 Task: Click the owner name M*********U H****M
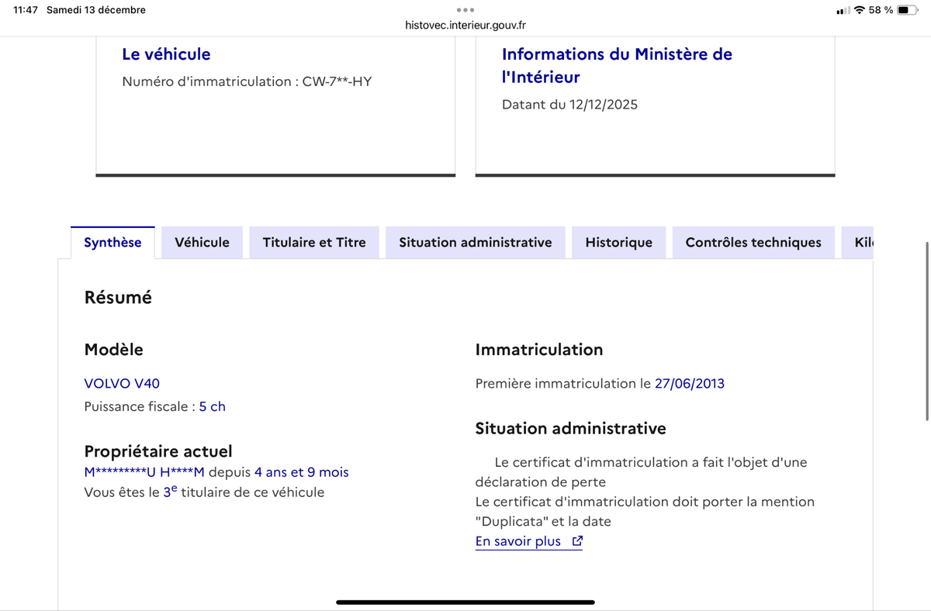click(144, 472)
